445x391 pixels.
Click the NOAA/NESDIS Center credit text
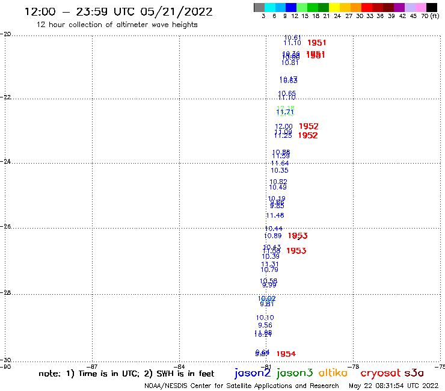(x=242, y=386)
